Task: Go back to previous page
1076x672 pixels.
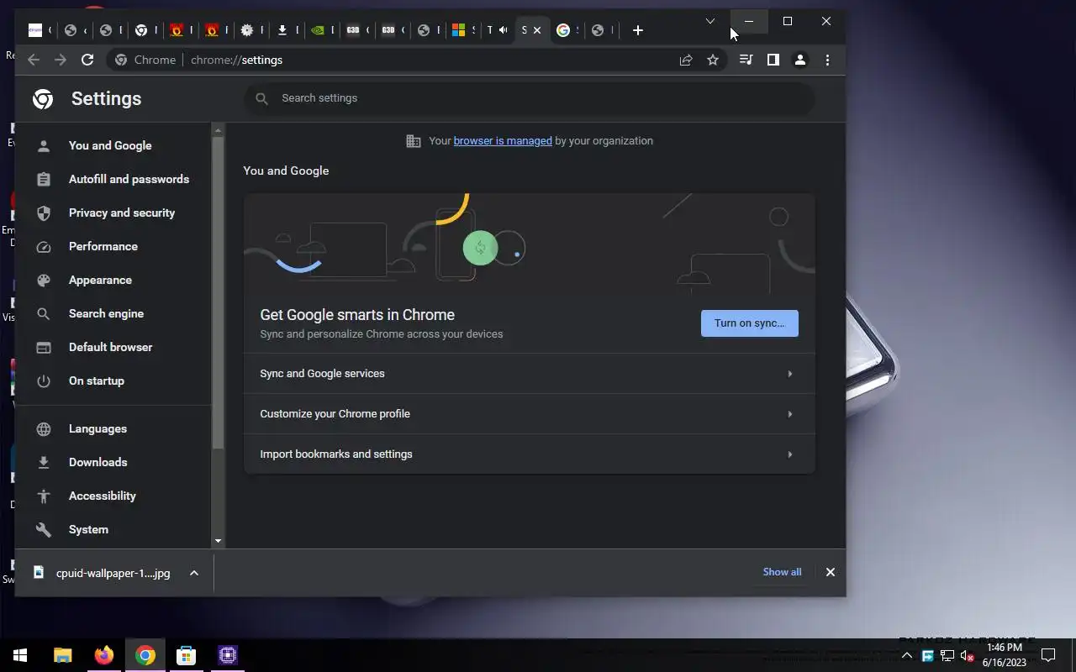Action: (34, 60)
